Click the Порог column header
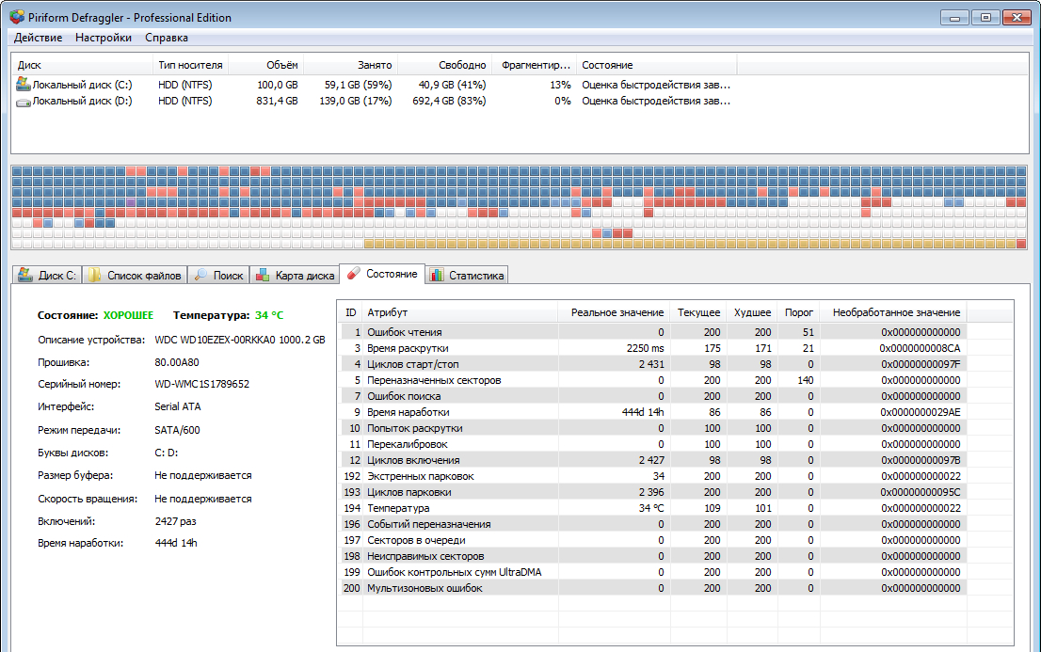1041x652 pixels. pyautogui.click(x=799, y=312)
